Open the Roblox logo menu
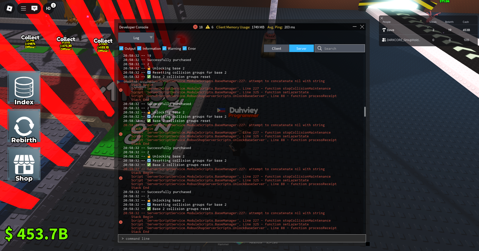The image size is (479, 251). pos(9,8)
